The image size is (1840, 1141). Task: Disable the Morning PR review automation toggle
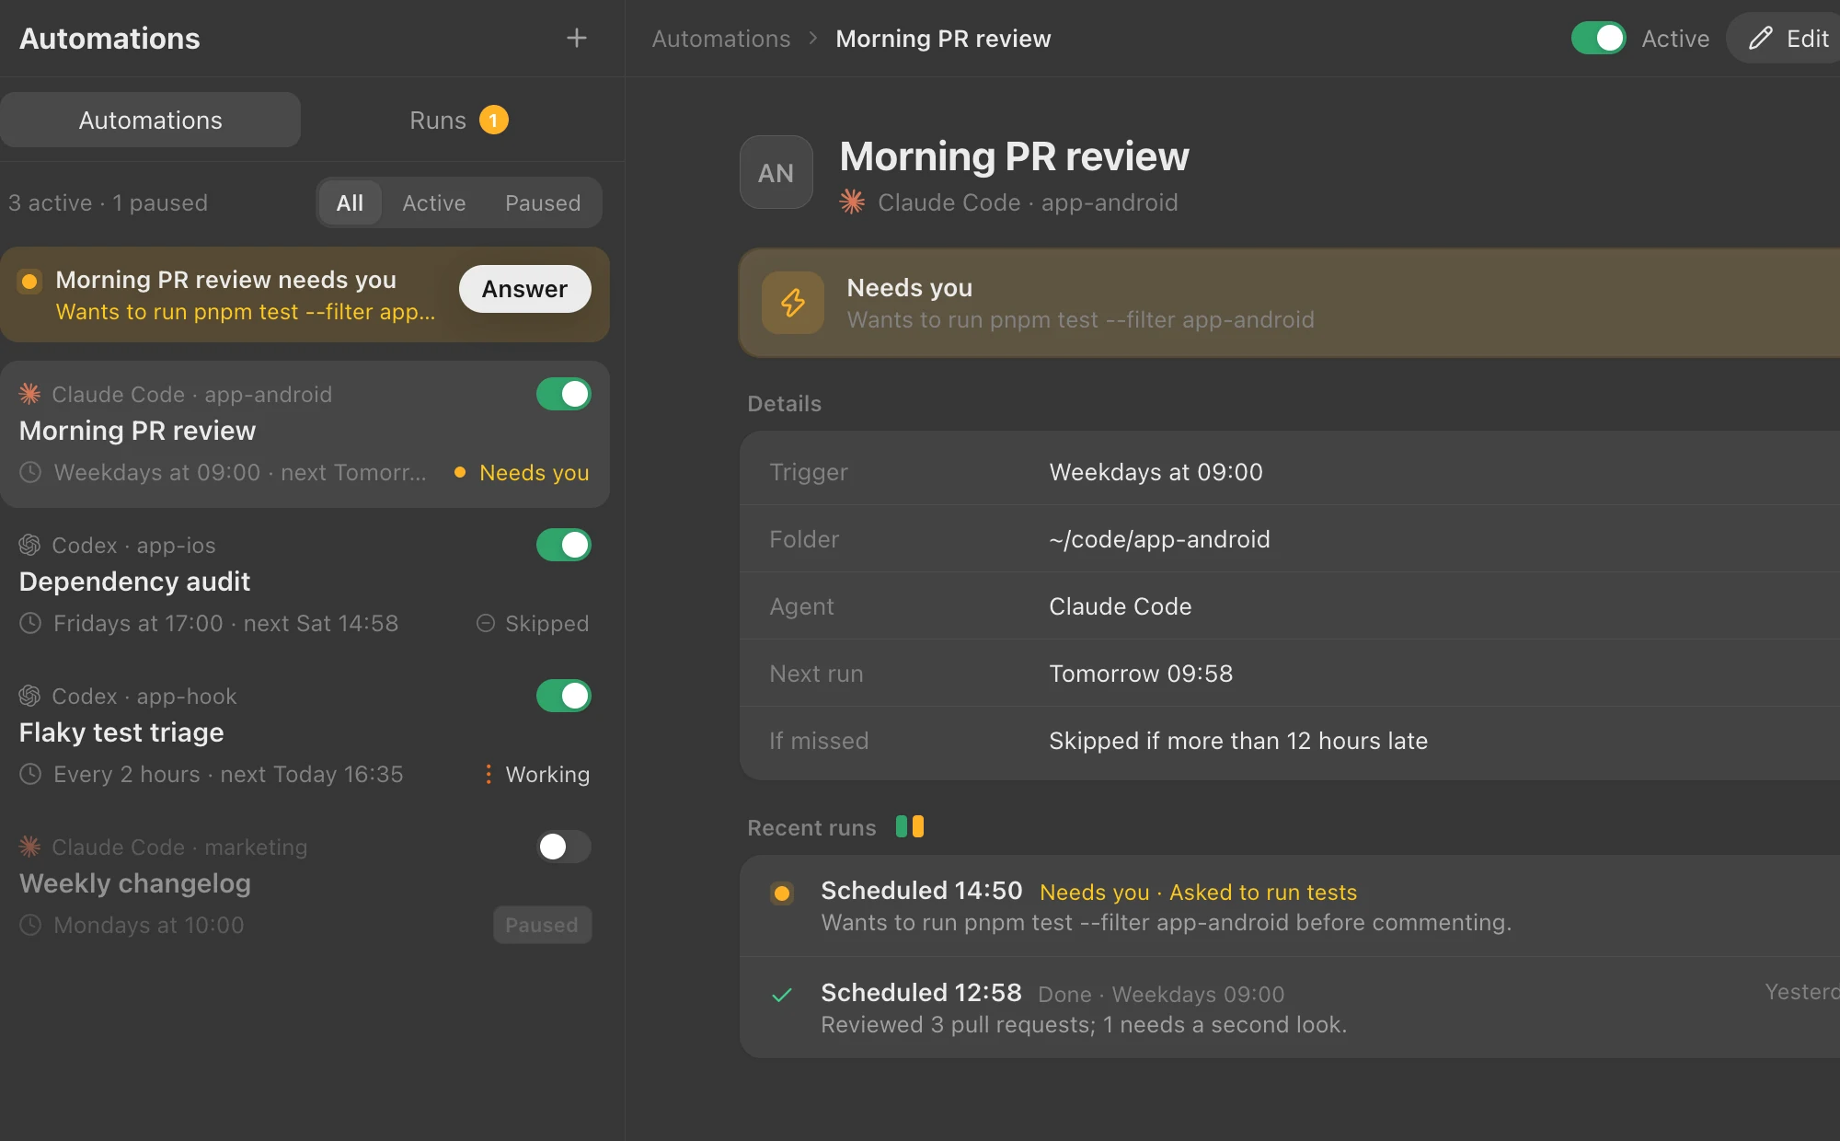click(564, 394)
